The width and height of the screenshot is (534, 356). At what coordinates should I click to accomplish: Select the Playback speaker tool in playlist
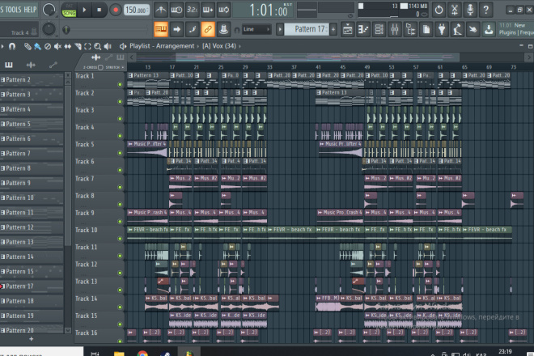pyautogui.click(x=108, y=46)
